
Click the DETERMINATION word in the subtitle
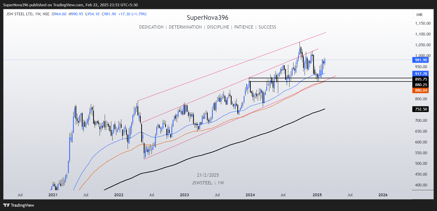click(x=185, y=27)
